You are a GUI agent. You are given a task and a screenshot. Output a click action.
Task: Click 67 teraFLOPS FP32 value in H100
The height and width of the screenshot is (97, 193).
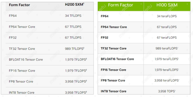click(167, 37)
